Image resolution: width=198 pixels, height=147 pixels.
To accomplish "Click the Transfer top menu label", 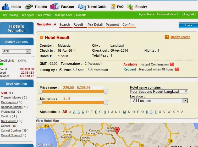I will [x=41, y=7].
